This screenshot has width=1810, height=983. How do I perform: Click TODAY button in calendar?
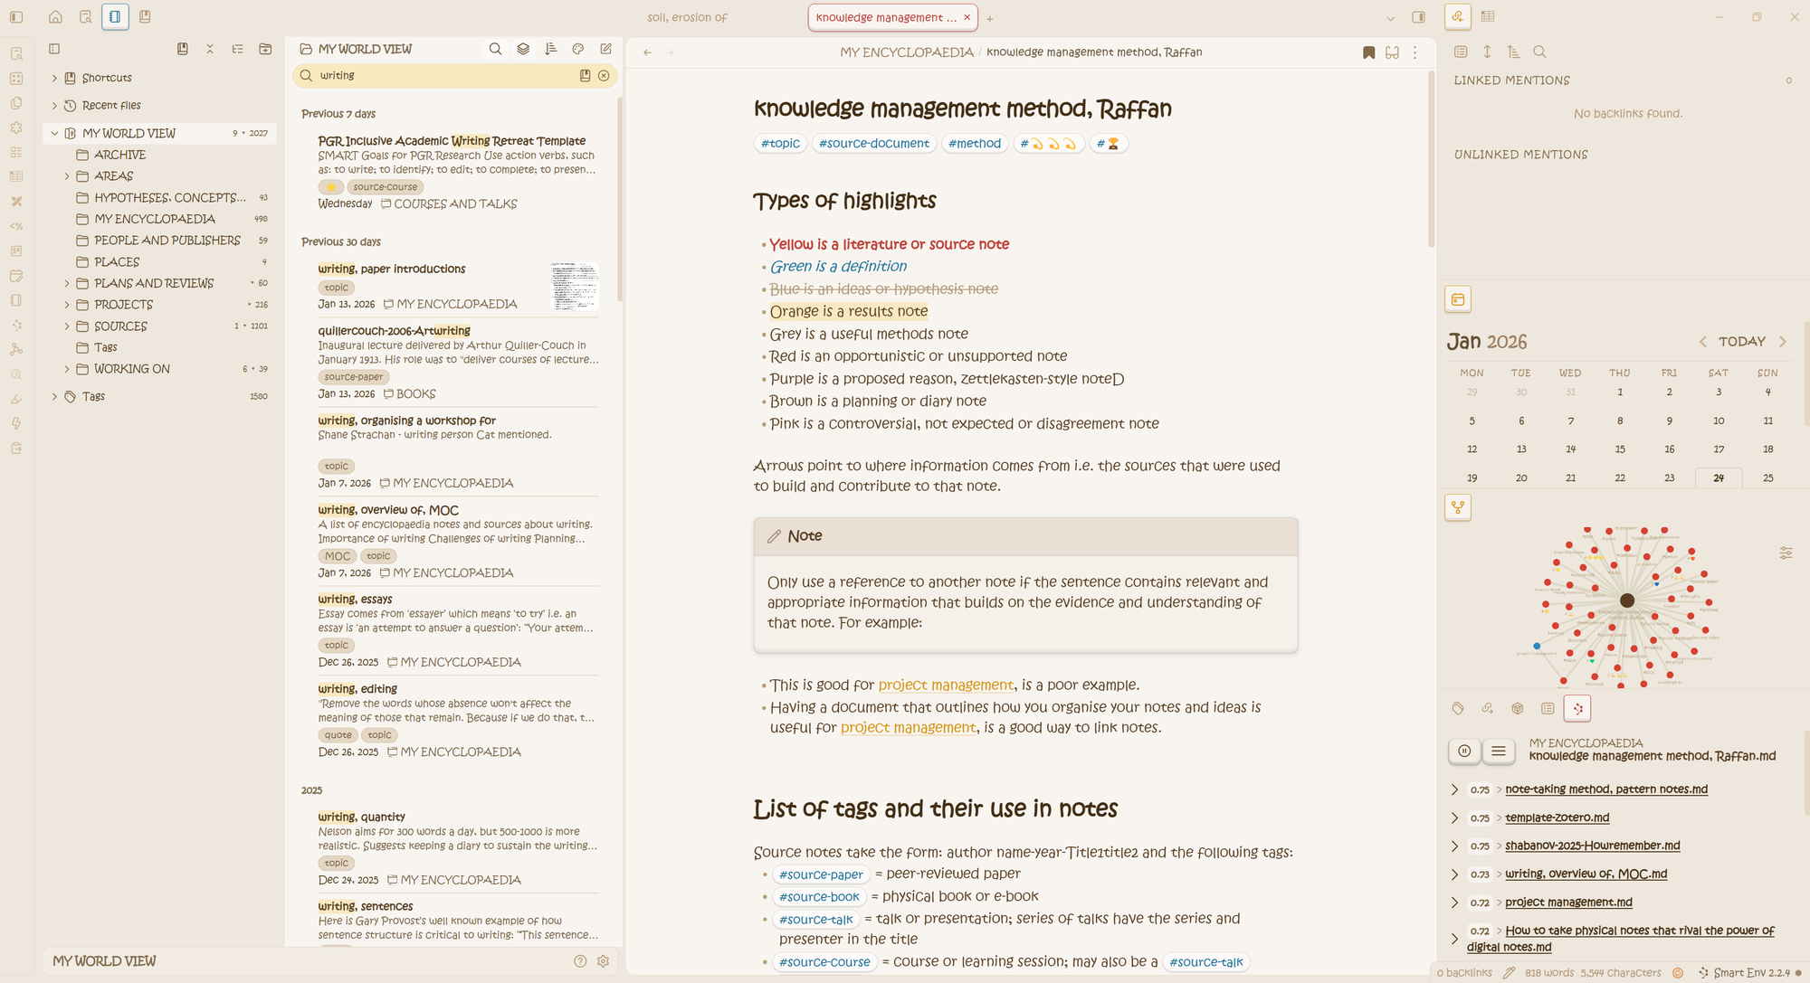click(x=1741, y=342)
